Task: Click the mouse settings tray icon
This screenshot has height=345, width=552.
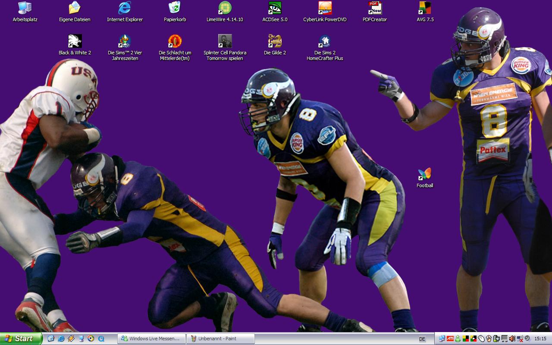Action: [481, 339]
